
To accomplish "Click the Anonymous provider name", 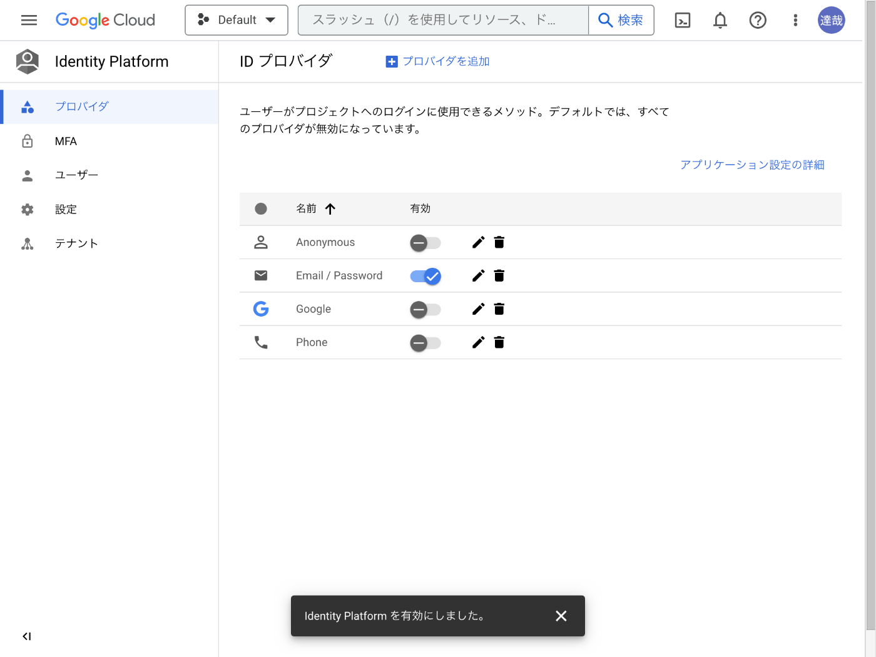I will pyautogui.click(x=325, y=242).
